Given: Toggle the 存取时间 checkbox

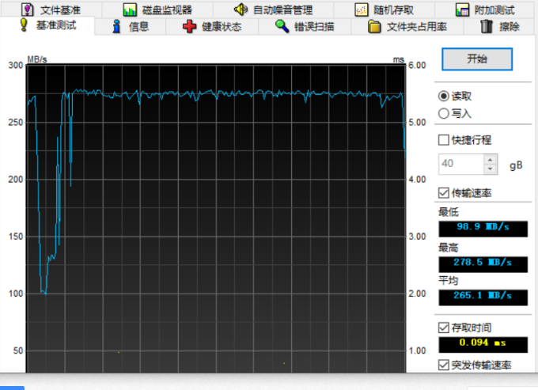Looking at the screenshot, I should [x=444, y=328].
